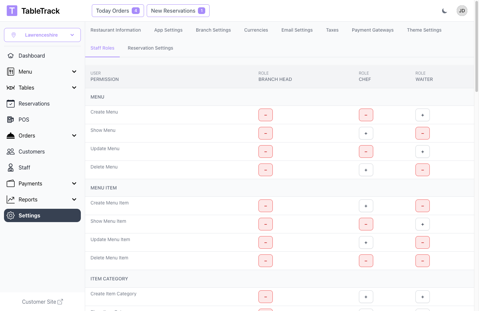
Task: Revoke Create Menu permission for Branch Head
Action: (x=265, y=115)
